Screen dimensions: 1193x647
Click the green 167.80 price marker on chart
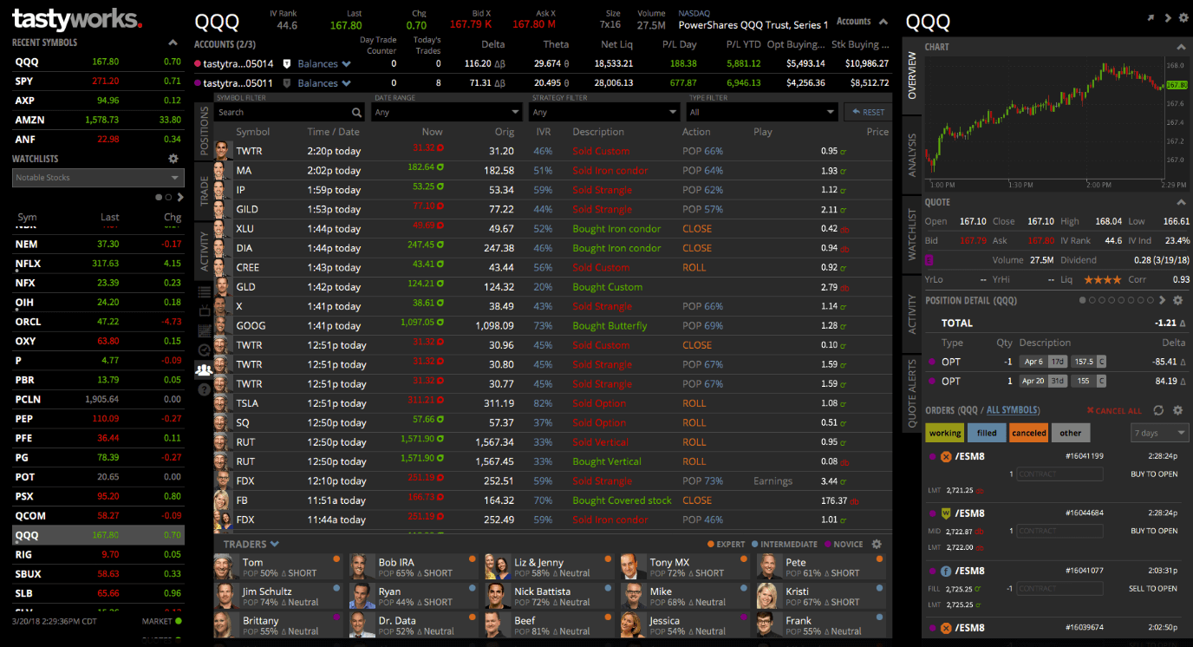point(1177,85)
